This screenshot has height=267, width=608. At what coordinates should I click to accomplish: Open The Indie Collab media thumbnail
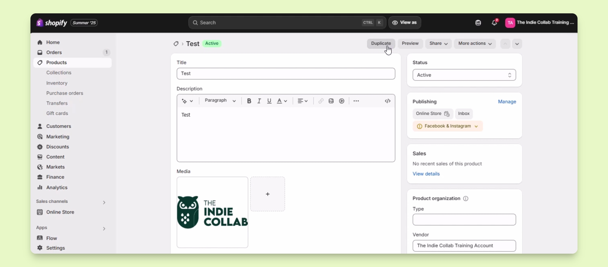click(213, 212)
